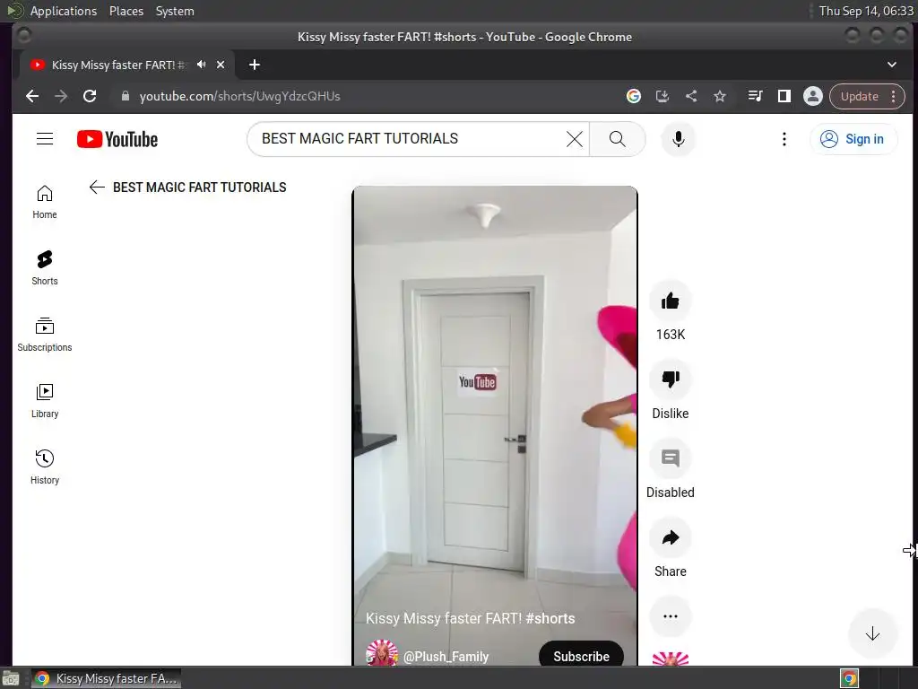Click the install app icon in address bar
Image resolution: width=918 pixels, height=689 pixels.
[663, 96]
